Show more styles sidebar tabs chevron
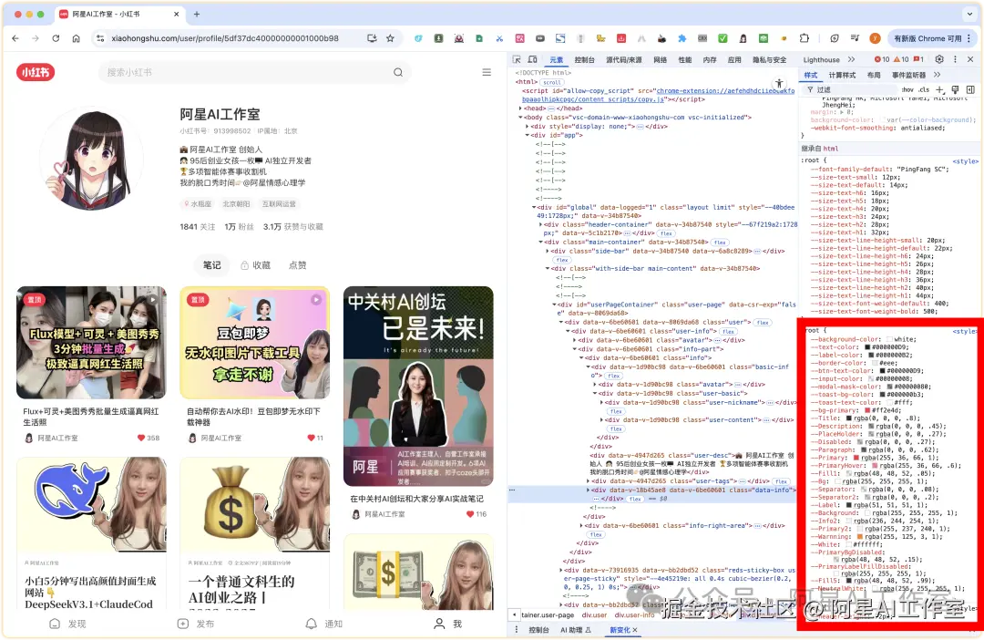984x640 pixels. coord(937,75)
